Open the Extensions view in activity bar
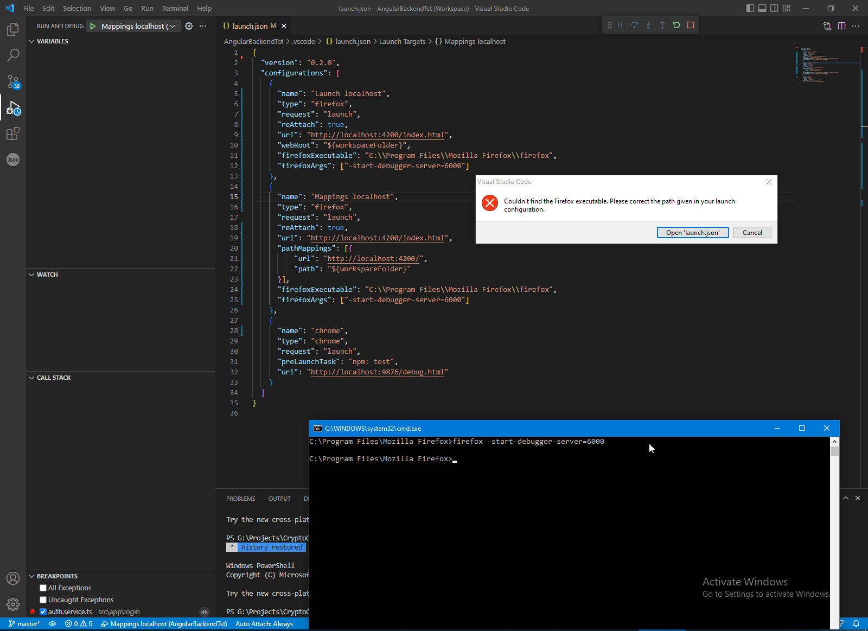Viewport: 868px width, 631px height. point(13,133)
